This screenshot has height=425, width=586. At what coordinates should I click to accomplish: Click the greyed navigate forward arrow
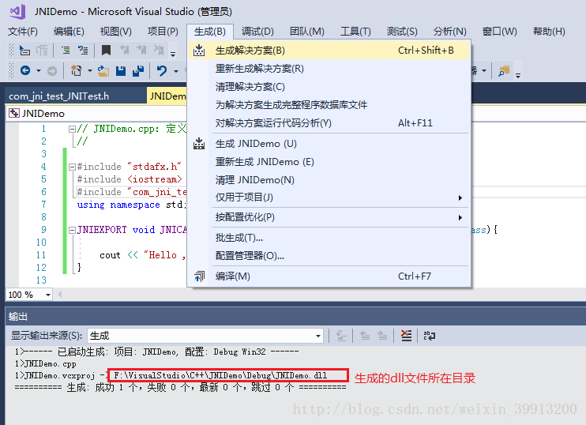point(52,70)
